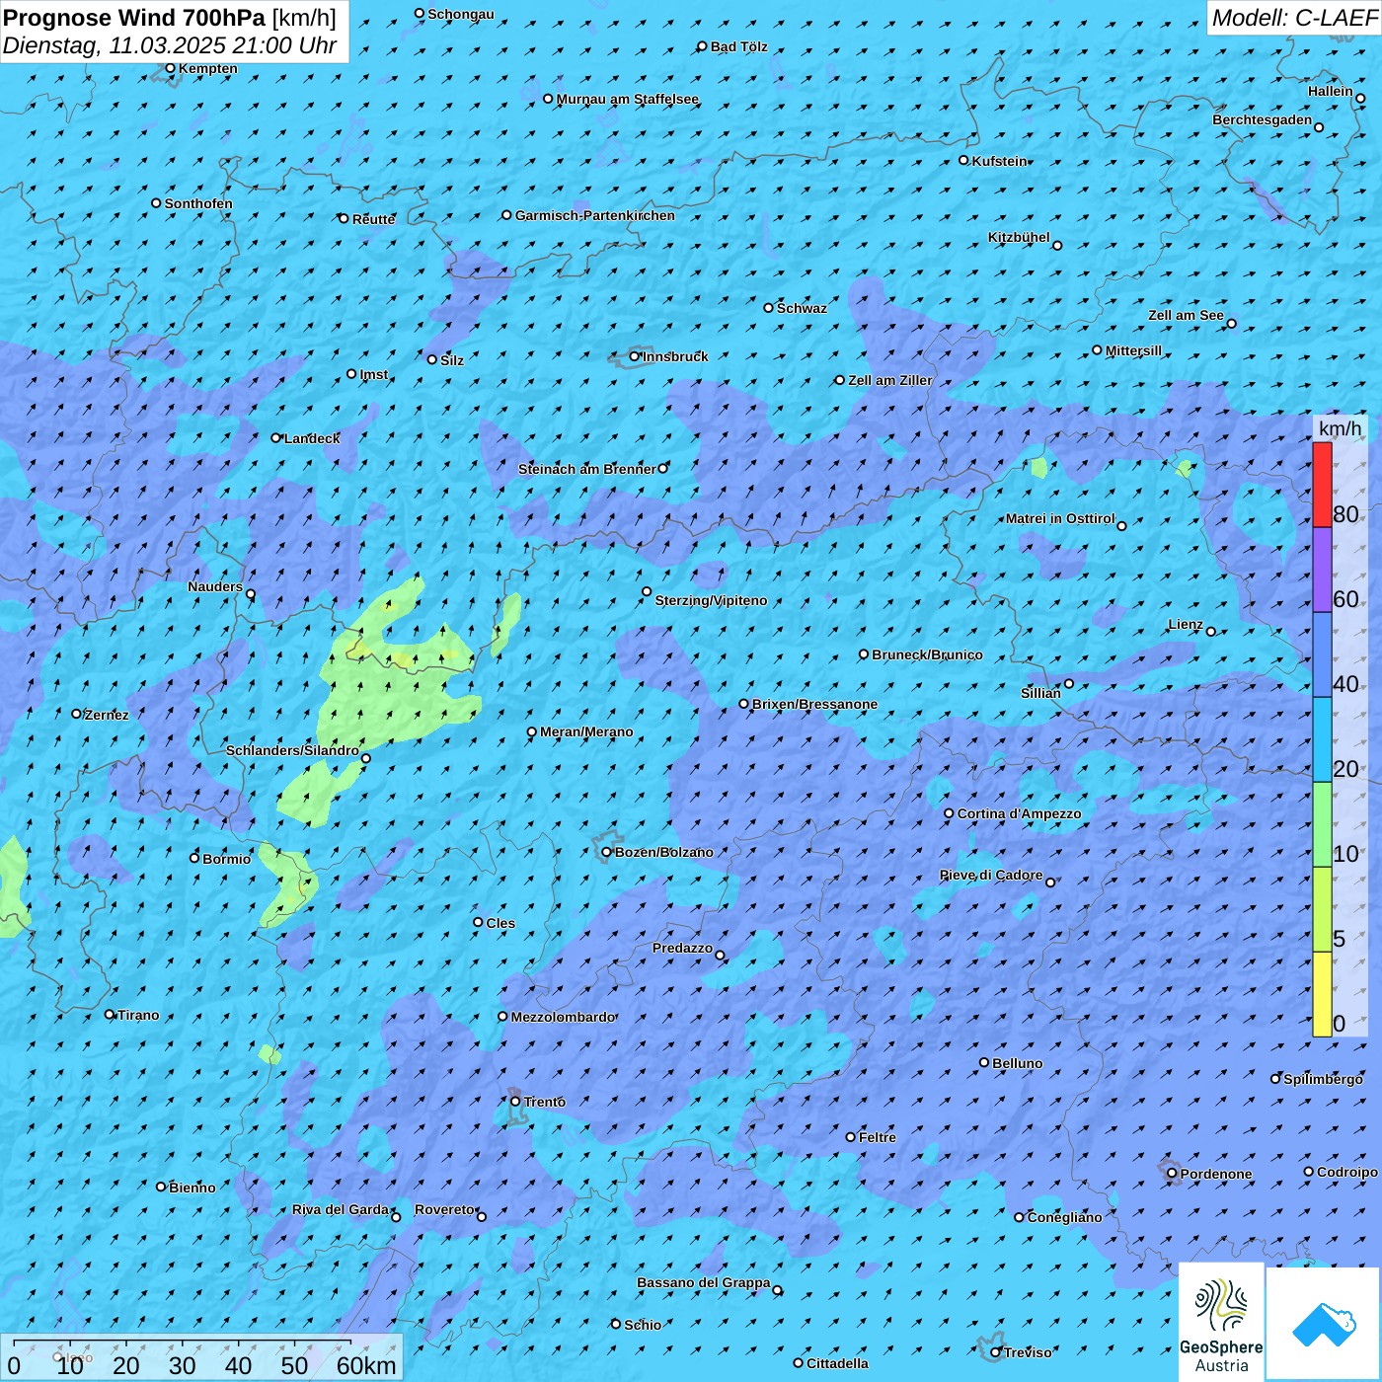Click the Belluno location dot

pos(984,1062)
